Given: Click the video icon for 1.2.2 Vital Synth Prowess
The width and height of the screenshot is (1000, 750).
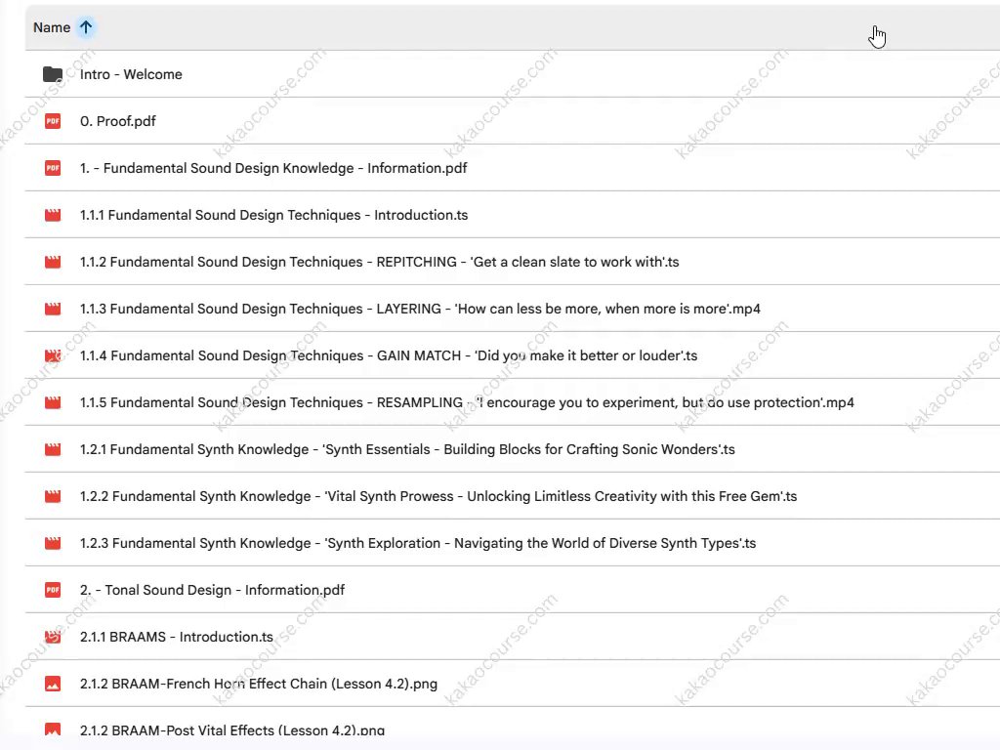Looking at the screenshot, I should pyautogui.click(x=53, y=496).
